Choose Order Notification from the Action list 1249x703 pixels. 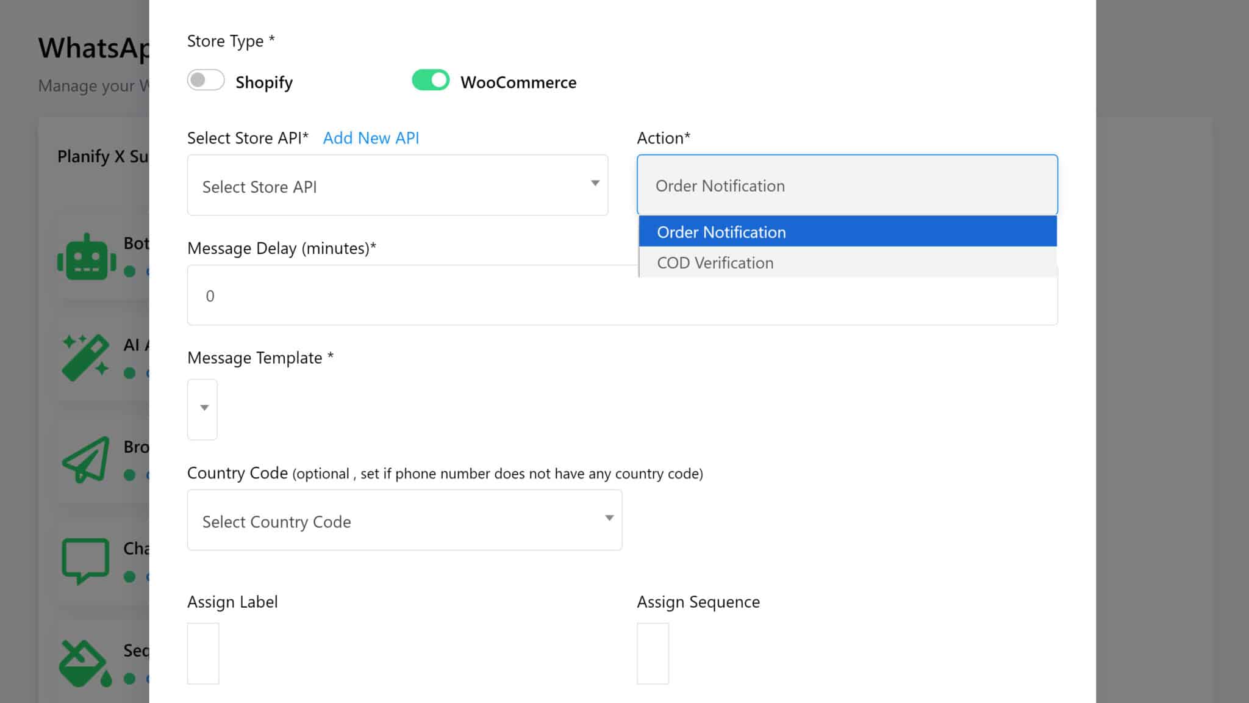tap(846, 232)
